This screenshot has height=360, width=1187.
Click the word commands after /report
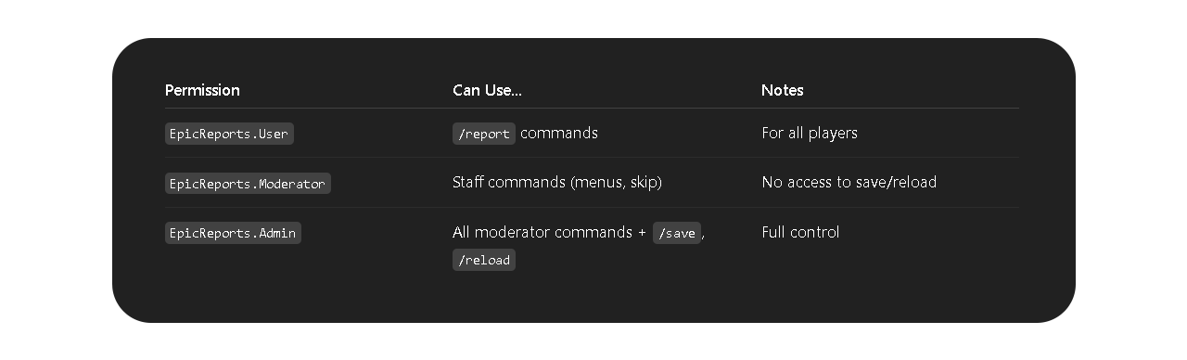pyautogui.click(x=559, y=133)
